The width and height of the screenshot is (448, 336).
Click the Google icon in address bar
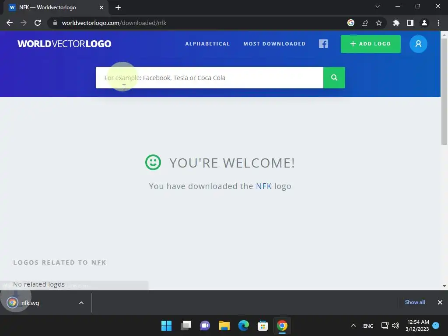pyautogui.click(x=351, y=23)
